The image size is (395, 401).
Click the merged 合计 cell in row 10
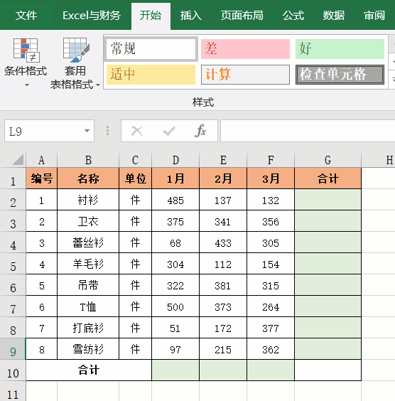[89, 370]
